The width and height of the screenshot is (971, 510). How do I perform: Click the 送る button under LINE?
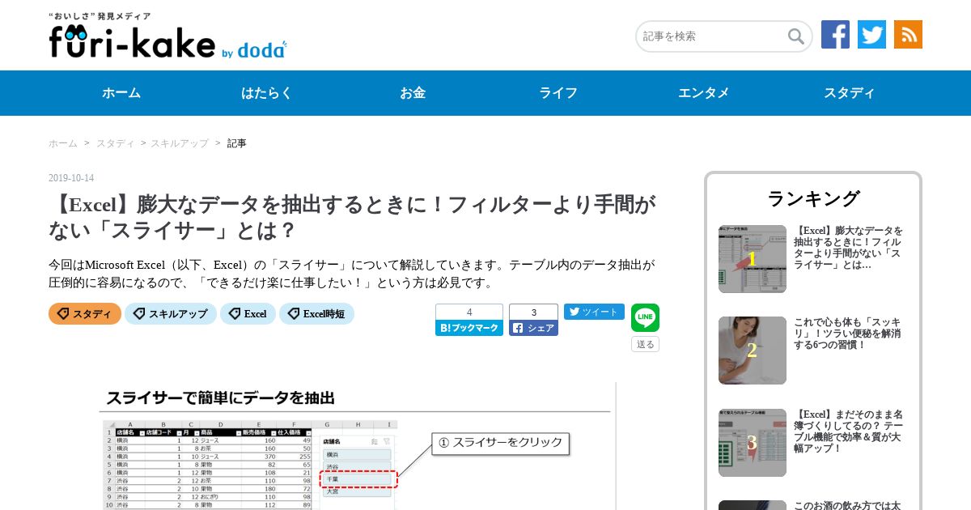(x=645, y=344)
